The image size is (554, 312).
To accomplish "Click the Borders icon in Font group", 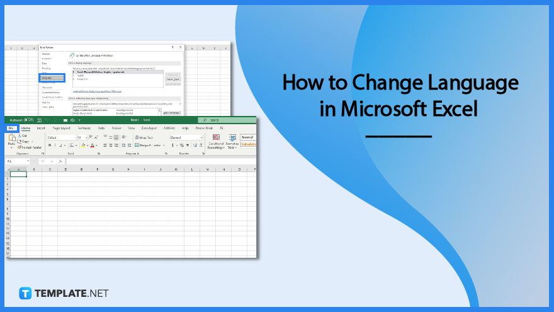I will pos(72,145).
